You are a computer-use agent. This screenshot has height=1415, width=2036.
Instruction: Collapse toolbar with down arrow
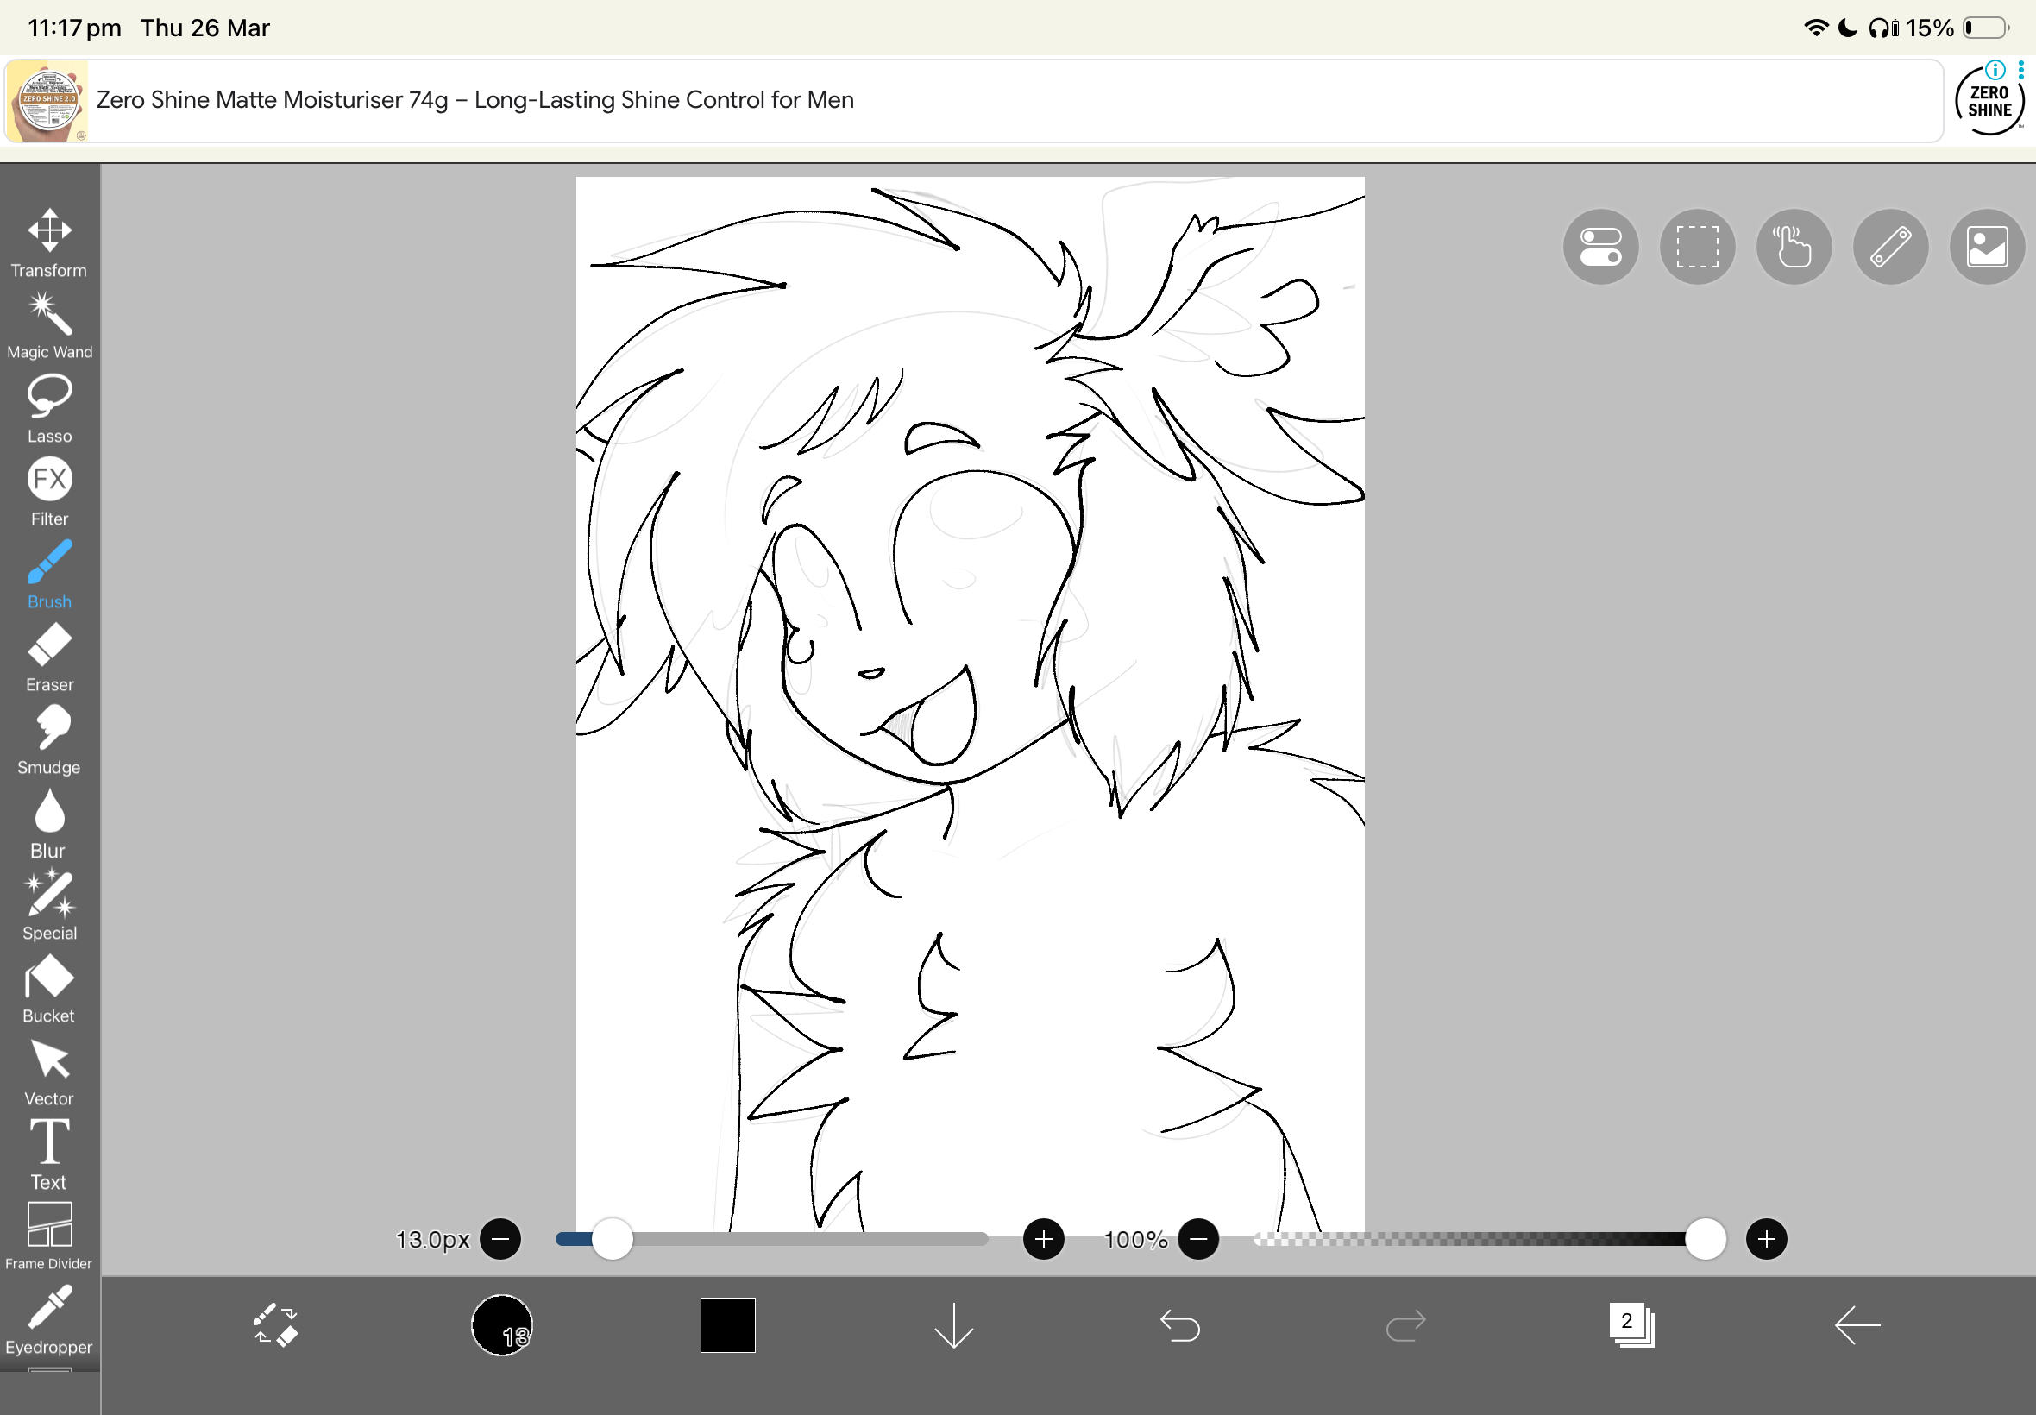click(954, 1325)
